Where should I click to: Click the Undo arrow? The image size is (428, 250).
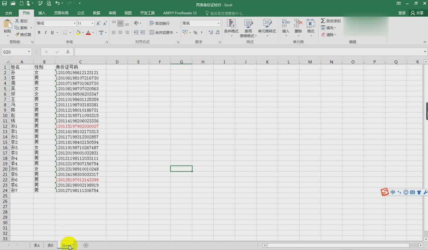57,3
